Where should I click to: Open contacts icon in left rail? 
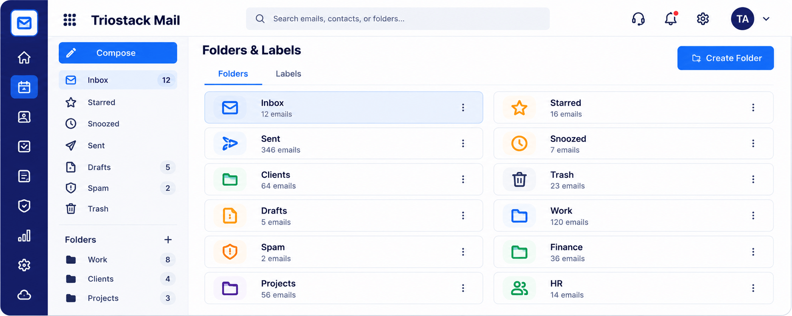24,117
